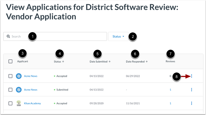Check the box for the Submitted Acme News row

click(x=10, y=90)
